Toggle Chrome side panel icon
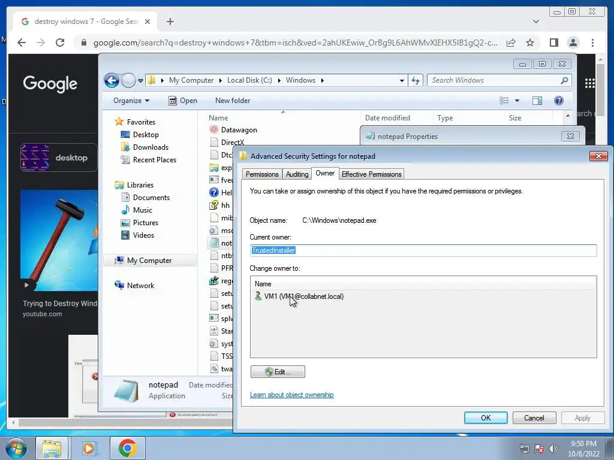The image size is (614, 460). pos(553,43)
